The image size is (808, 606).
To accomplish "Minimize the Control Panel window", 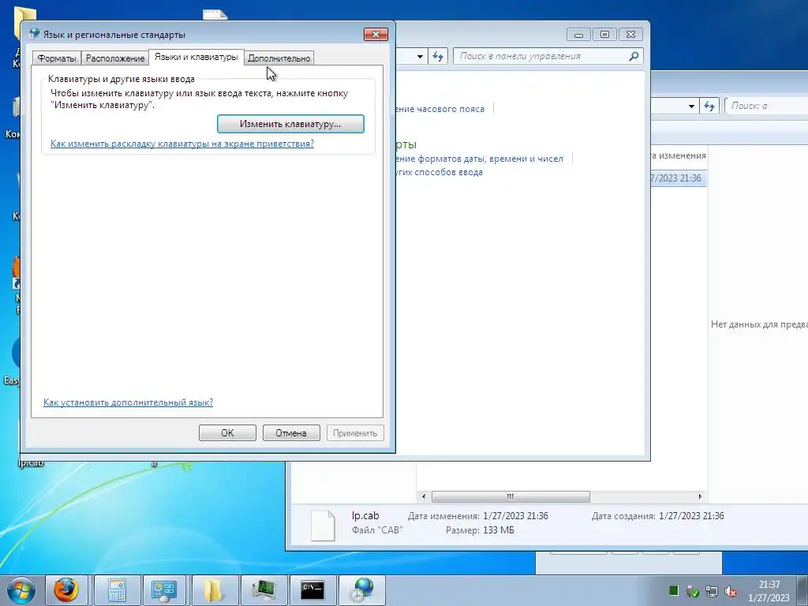I will [578, 34].
